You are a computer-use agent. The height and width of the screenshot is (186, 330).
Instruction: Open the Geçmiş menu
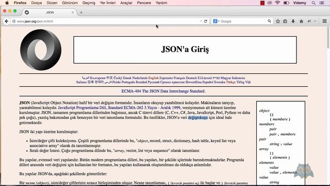click(x=89, y=3)
